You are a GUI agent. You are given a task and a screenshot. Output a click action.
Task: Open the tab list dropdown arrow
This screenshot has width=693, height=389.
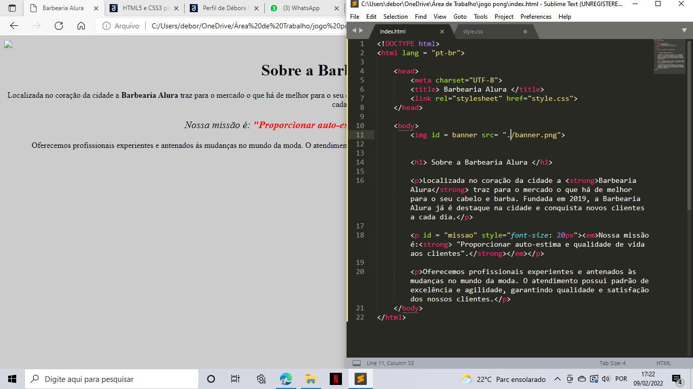coord(684,30)
